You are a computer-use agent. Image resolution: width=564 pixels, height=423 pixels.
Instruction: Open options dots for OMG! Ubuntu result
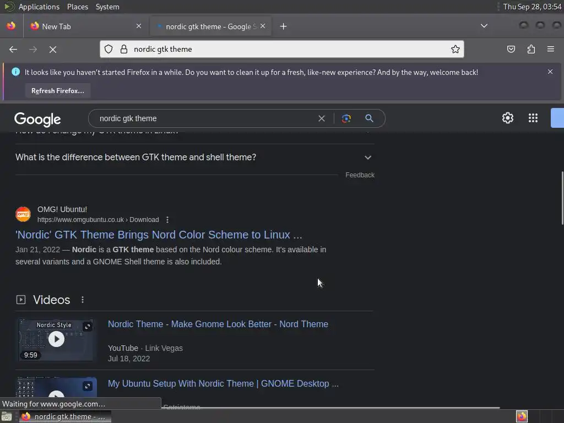(167, 219)
